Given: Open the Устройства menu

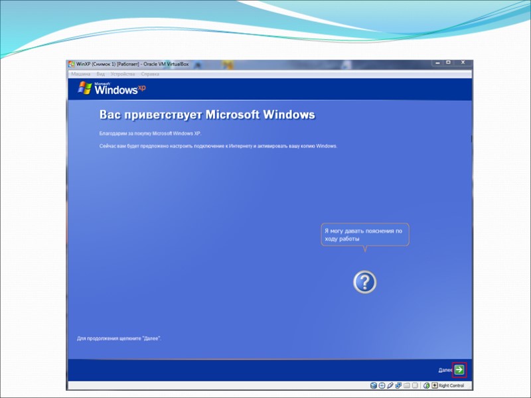Looking at the screenshot, I should tap(123, 74).
